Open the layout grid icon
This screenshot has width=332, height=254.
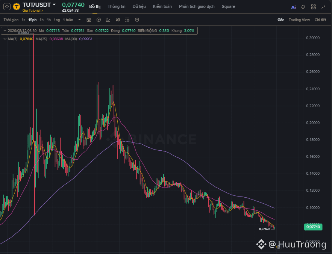click(314, 7)
